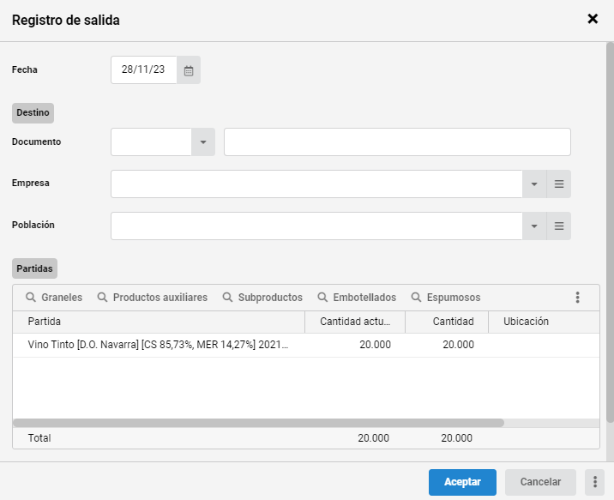Expand the Documento type dropdown

coord(203,142)
